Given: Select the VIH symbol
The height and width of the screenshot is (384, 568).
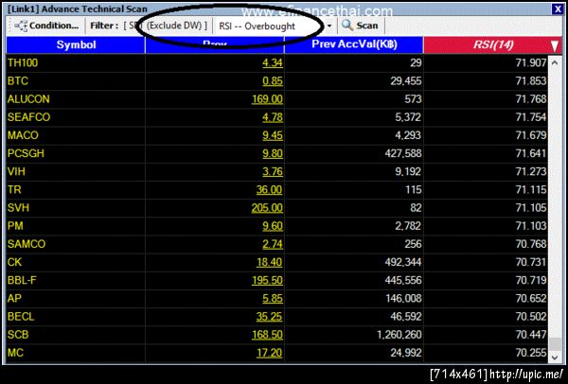Looking at the screenshot, I should click(16, 171).
